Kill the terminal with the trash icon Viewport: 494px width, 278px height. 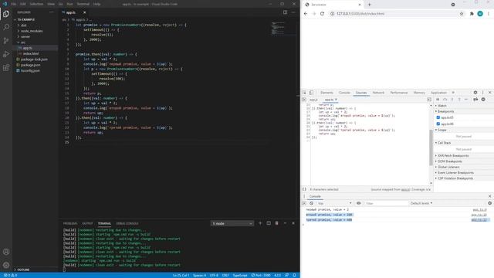point(277,223)
